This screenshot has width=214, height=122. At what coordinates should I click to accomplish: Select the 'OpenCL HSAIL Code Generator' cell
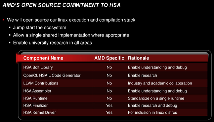[x=52, y=76]
